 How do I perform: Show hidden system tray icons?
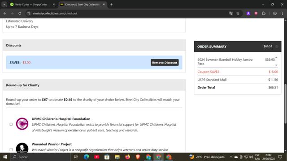click(231, 157)
